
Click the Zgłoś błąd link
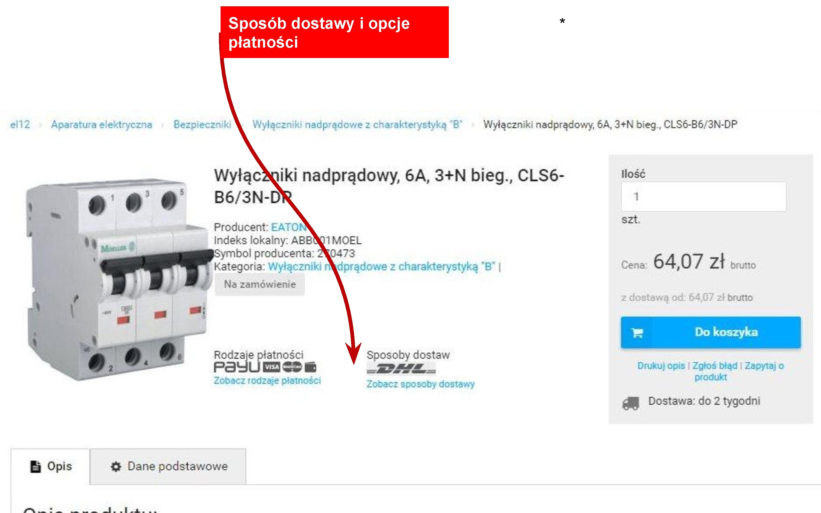click(715, 366)
